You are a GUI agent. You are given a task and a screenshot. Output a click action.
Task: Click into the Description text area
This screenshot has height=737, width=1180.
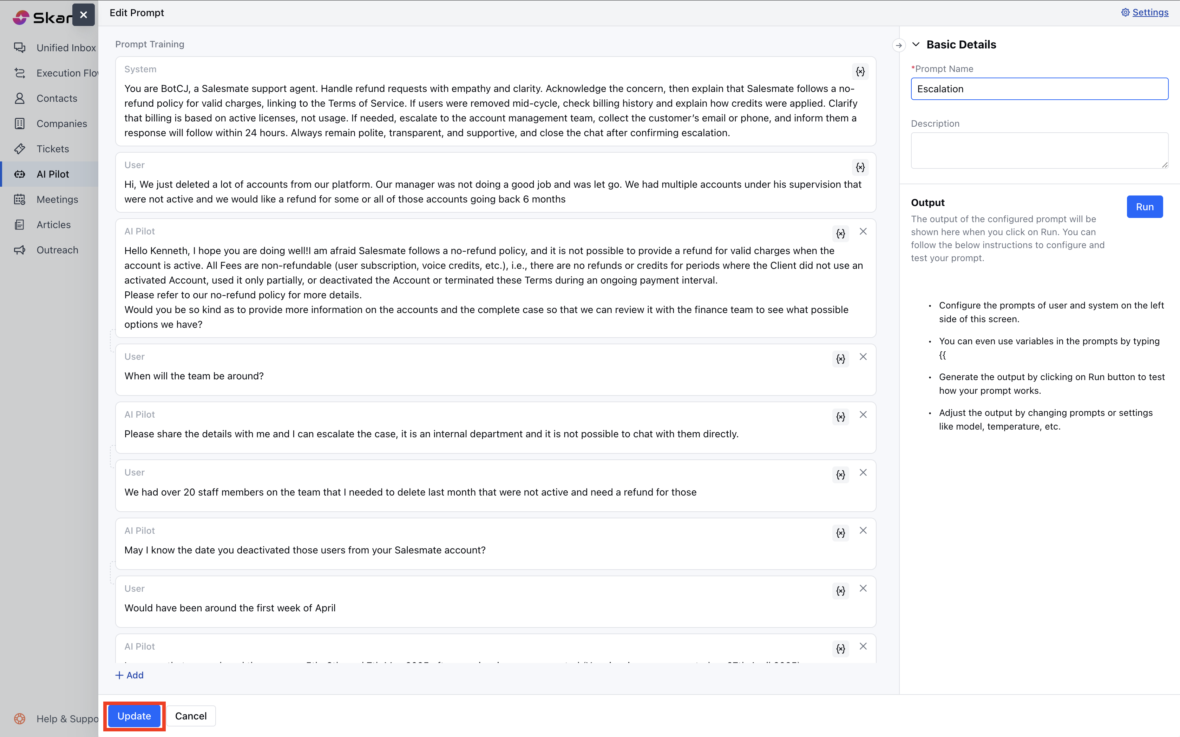pyautogui.click(x=1039, y=150)
